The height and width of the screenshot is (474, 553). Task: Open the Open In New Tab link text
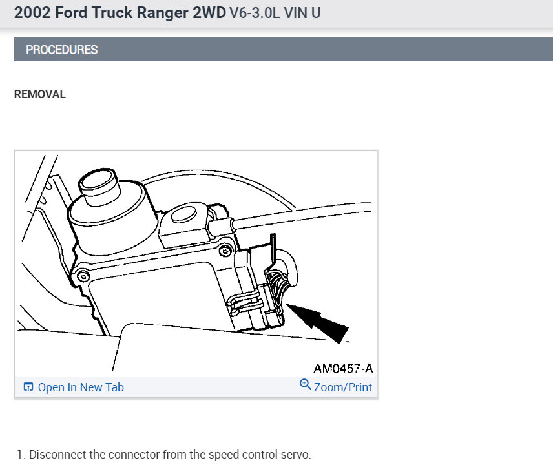point(81,387)
